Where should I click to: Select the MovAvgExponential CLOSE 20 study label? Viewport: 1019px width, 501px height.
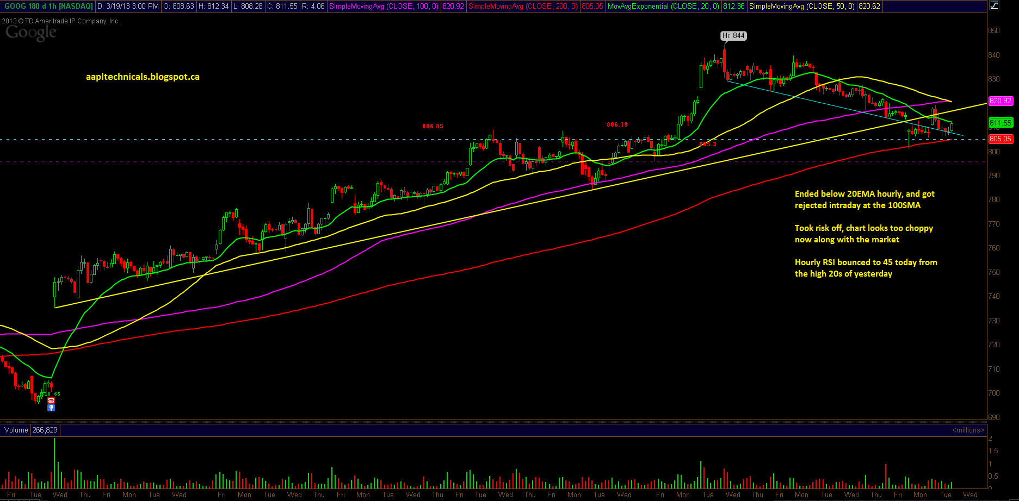[663, 7]
